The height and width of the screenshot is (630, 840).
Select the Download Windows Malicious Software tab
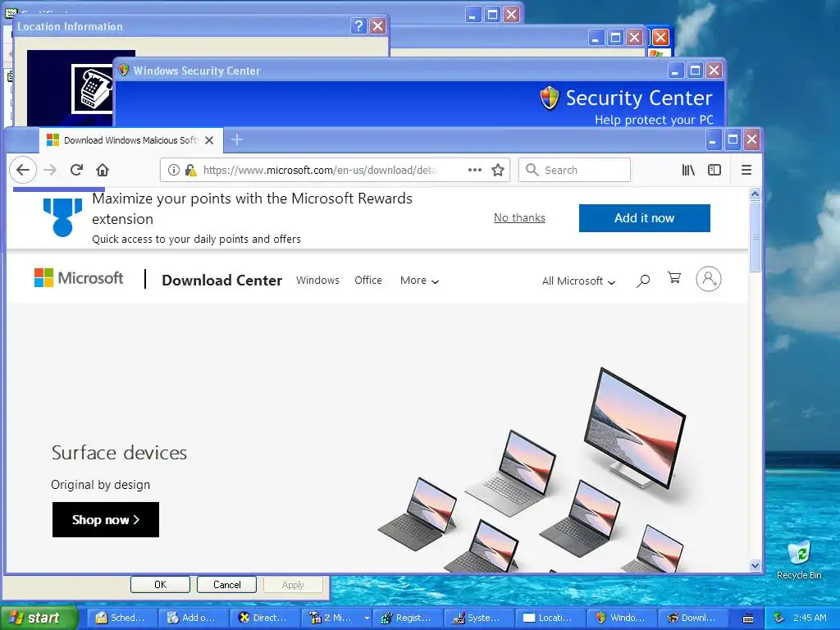tap(130, 140)
